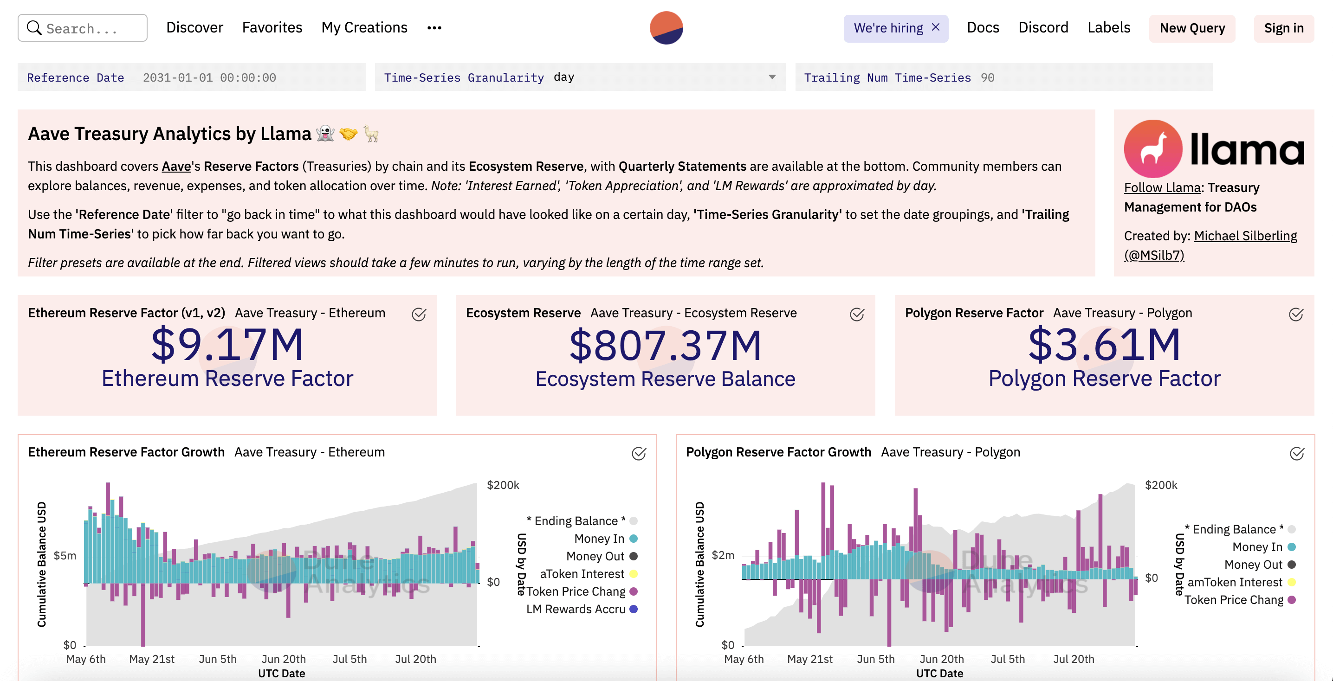Image resolution: width=1333 pixels, height=681 pixels.
Task: Open the Aave link in description
Action: click(x=176, y=167)
